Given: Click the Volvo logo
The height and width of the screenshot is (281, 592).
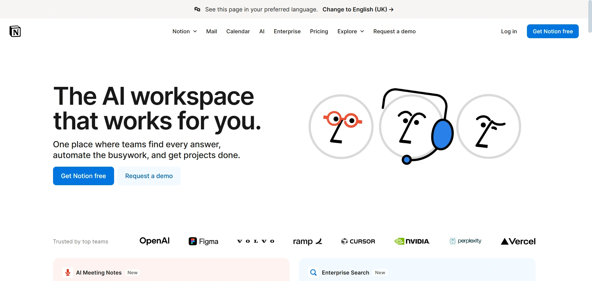Looking at the screenshot, I should click(256, 241).
